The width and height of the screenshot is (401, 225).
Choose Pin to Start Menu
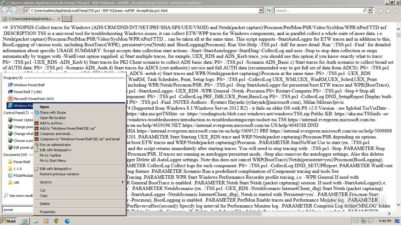(x=79, y=161)
